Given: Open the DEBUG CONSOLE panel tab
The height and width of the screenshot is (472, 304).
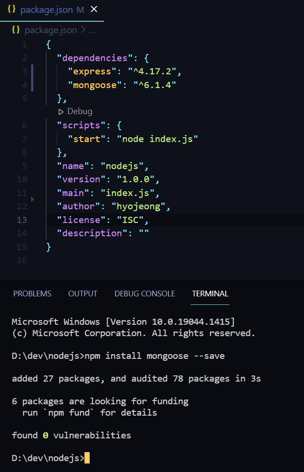Looking at the screenshot, I should [144, 294].
